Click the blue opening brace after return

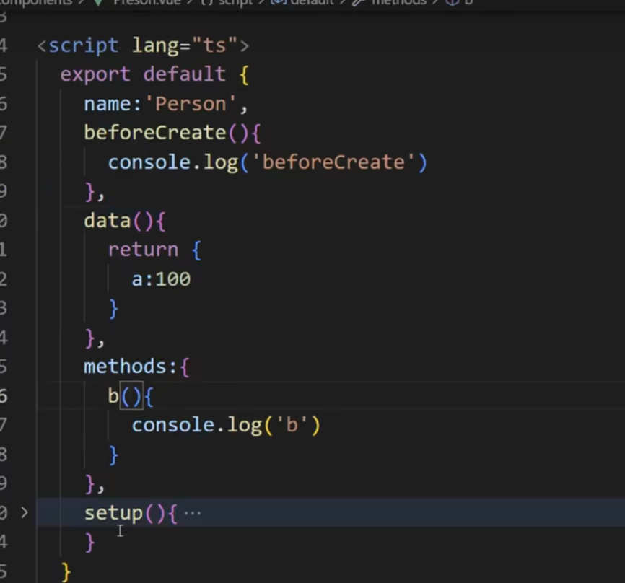point(196,250)
